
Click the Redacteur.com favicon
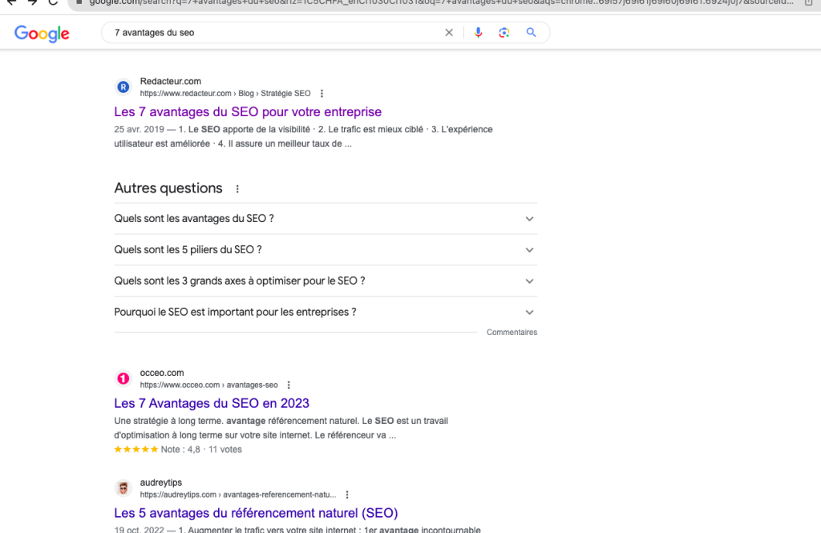click(123, 87)
